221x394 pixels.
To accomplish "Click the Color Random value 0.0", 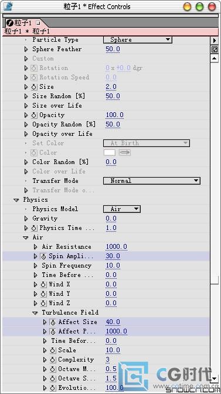I will pos(111,162).
